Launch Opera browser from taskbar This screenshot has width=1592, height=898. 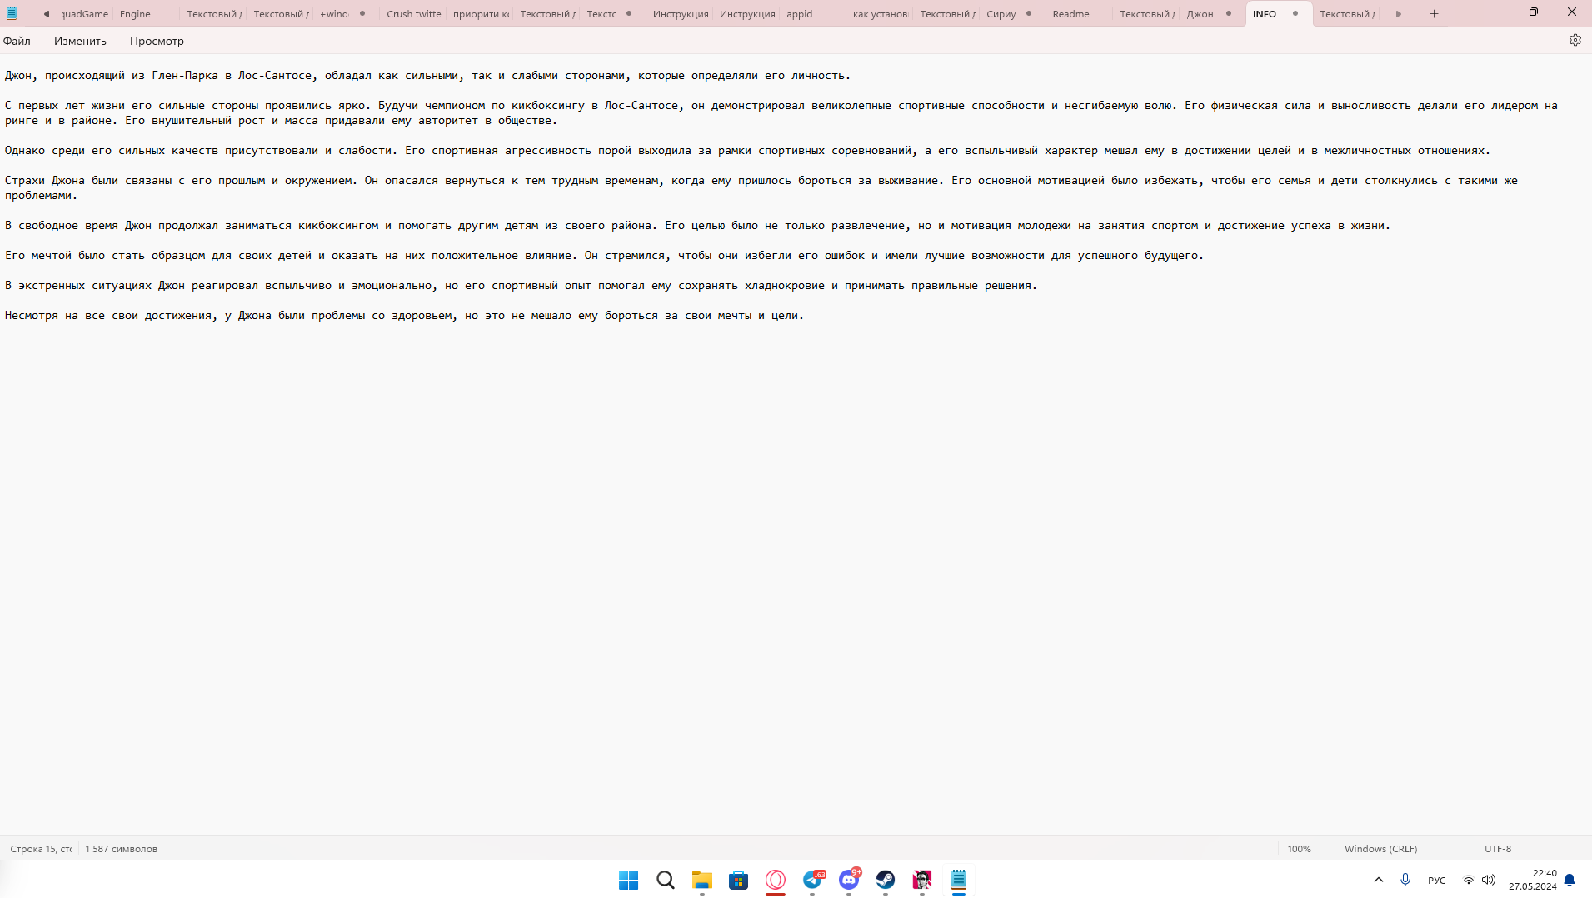pos(776,880)
